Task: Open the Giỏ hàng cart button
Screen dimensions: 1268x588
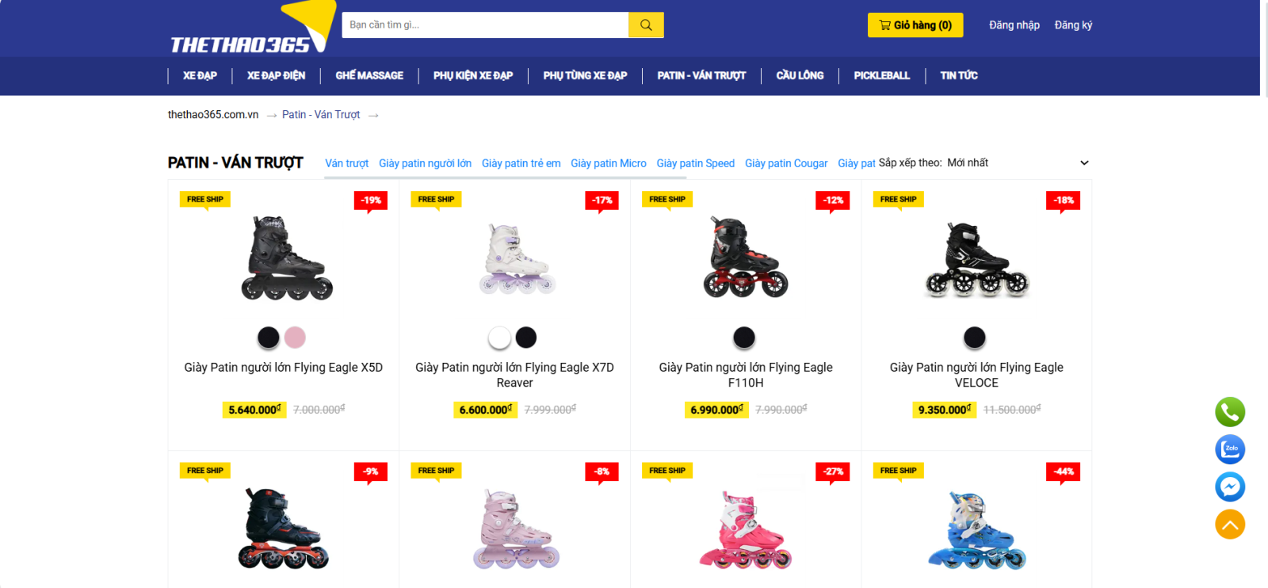Action: (x=915, y=25)
